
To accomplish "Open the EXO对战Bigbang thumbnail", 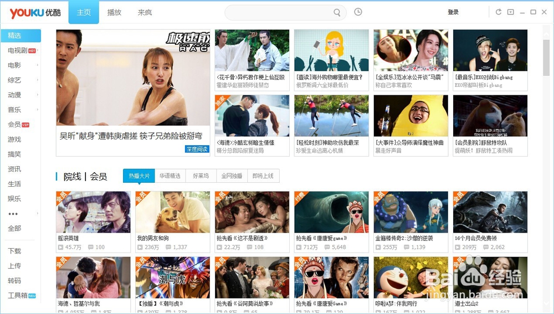I will [490, 50].
